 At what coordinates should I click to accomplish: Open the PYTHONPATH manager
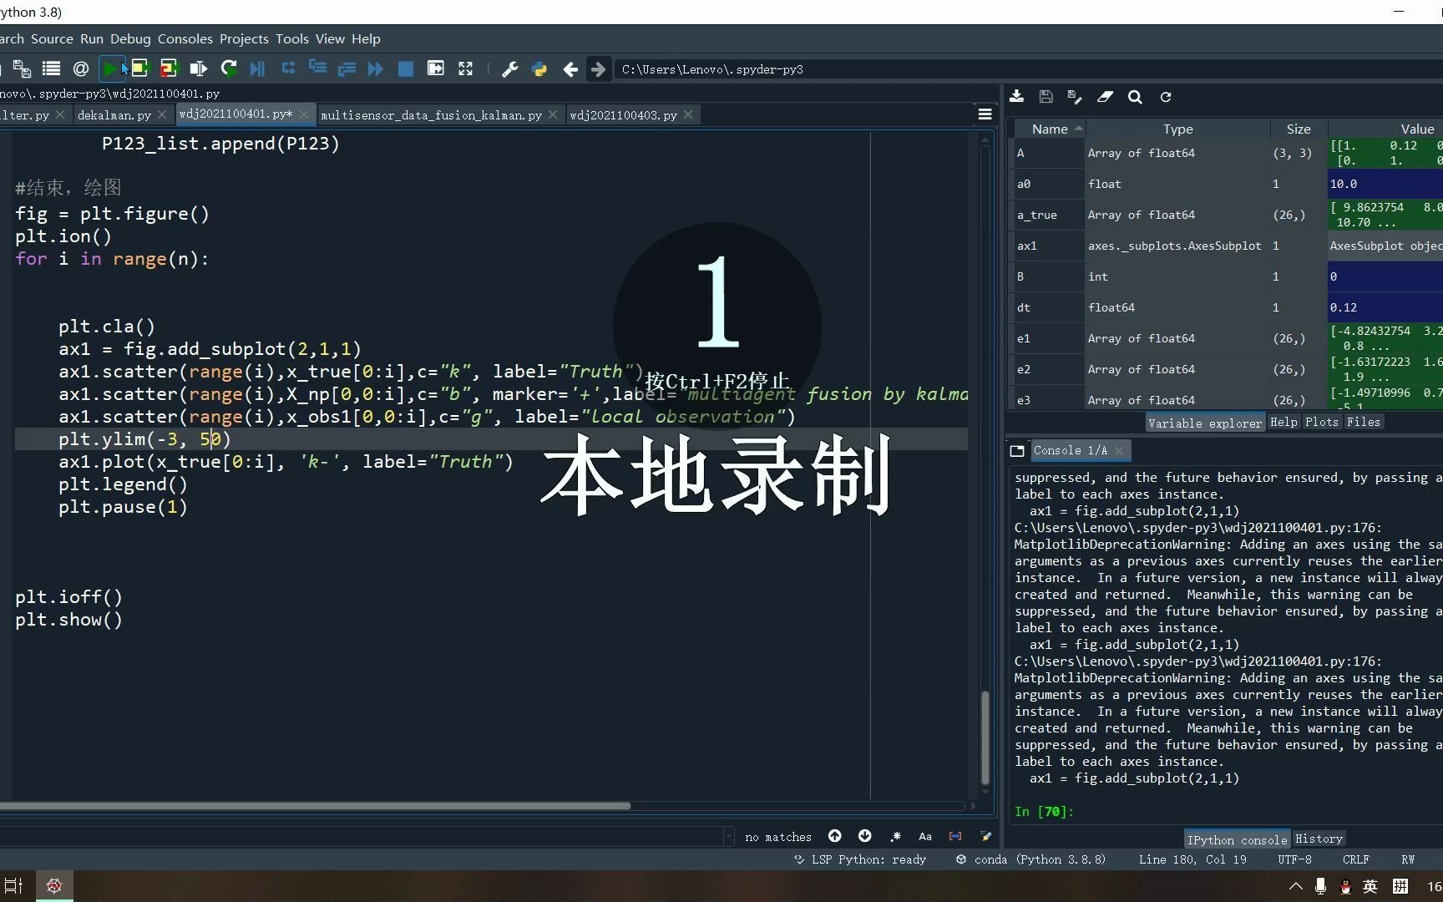[x=539, y=68]
